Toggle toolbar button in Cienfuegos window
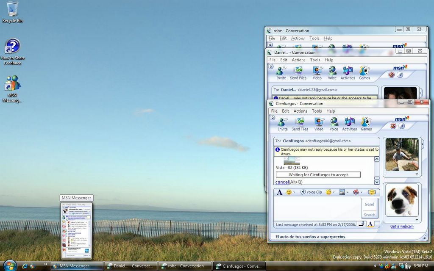Viewport: 434px width, 271px height. [x=273, y=118]
